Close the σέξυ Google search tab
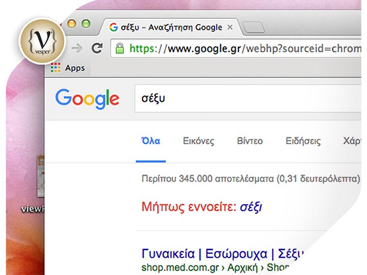This screenshot has height=275, width=367. click(x=230, y=28)
